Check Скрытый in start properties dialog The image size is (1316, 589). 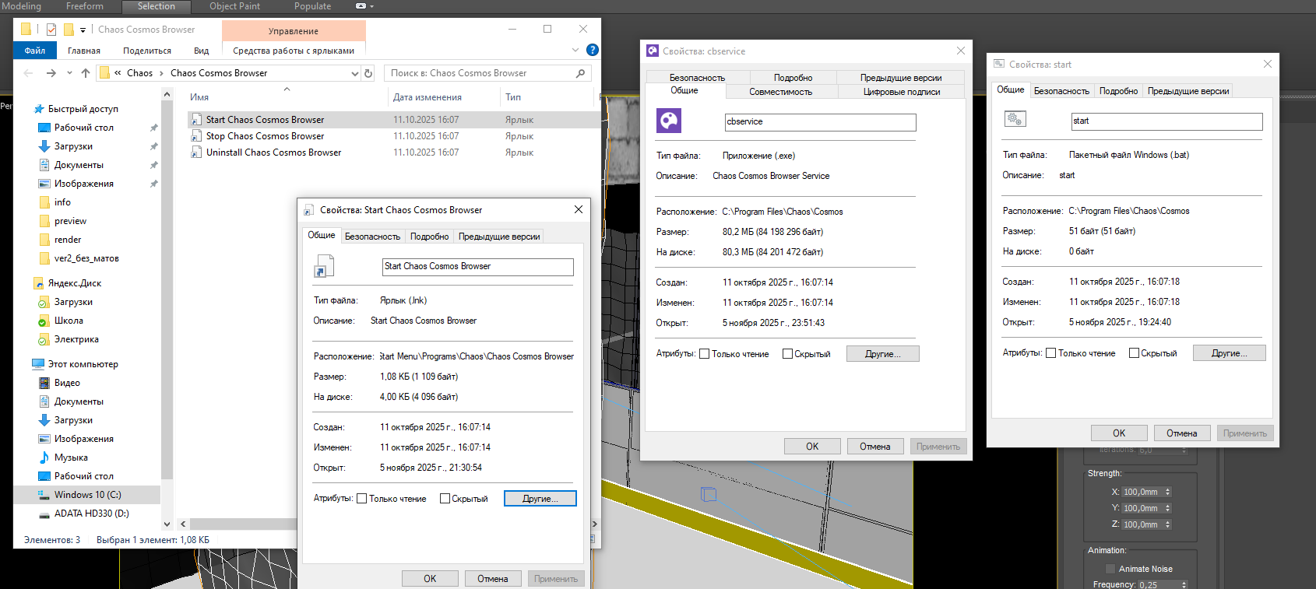(1134, 353)
